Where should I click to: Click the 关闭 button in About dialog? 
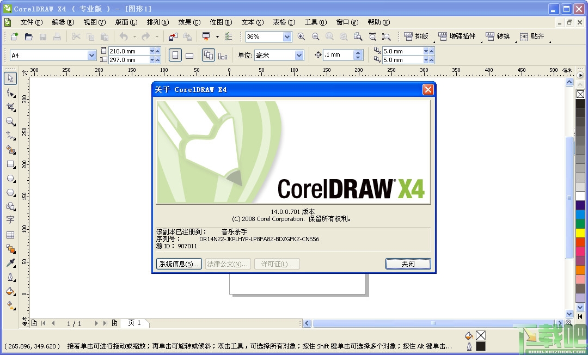408,264
